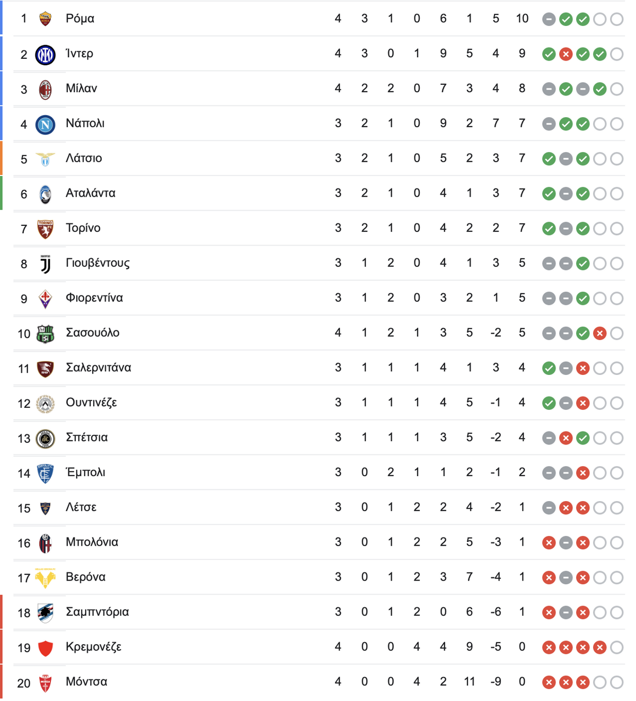
Task: Open the Τορίνο team link
Action: point(83,228)
